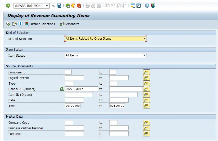Click the orange Exit icon
This screenshot has height=141, width=218.
tap(73, 6)
